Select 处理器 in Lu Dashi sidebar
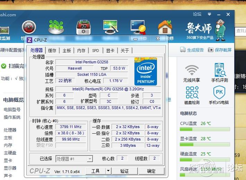The image size is (246, 180). point(10,130)
